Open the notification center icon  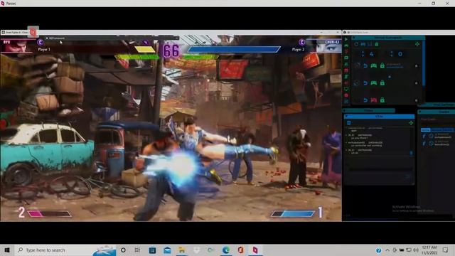tap(446, 250)
